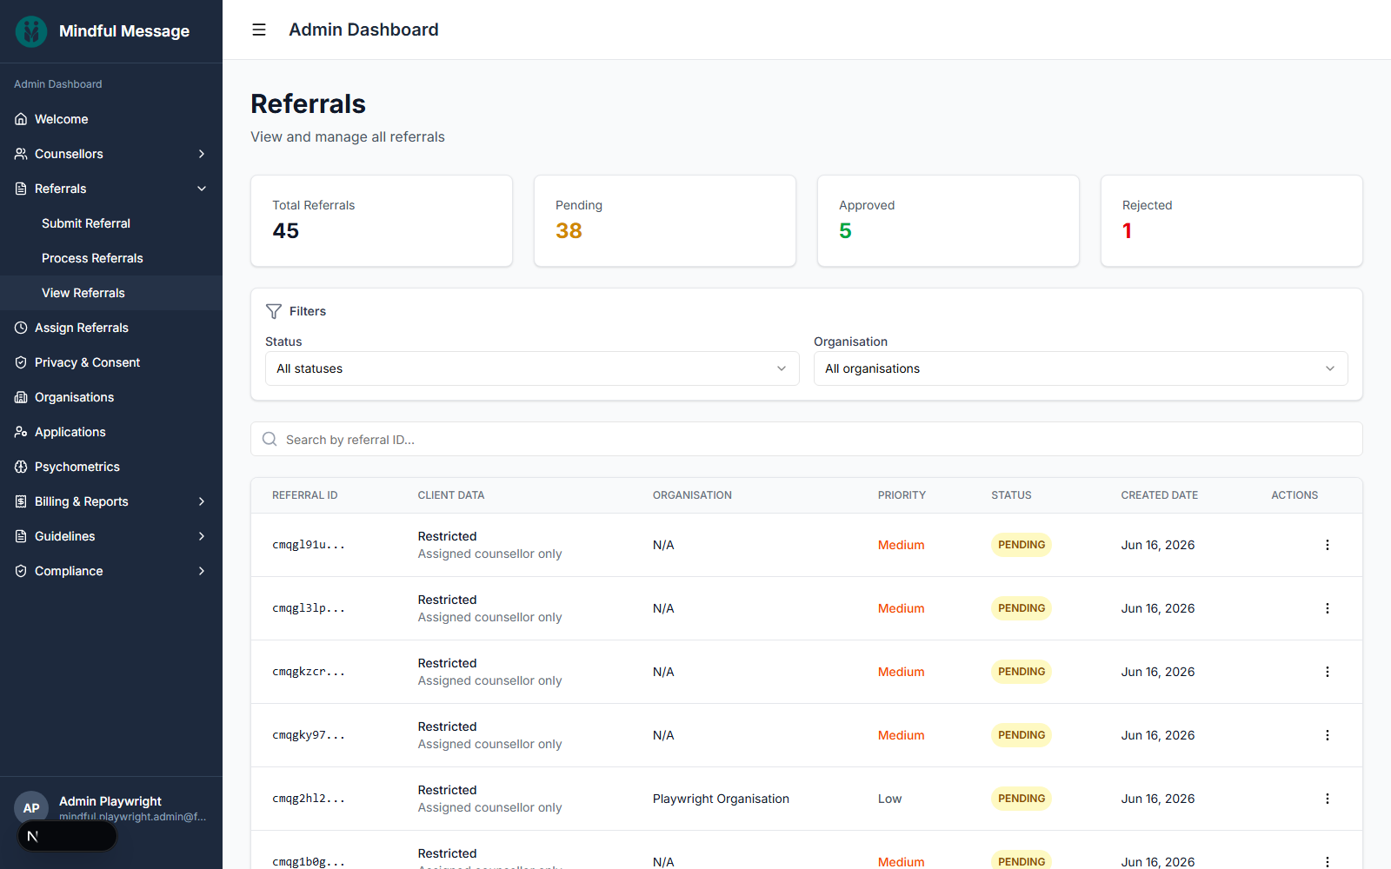Image resolution: width=1391 pixels, height=869 pixels.
Task: Click referral ID cmqgkzcr...
Action: (x=309, y=672)
